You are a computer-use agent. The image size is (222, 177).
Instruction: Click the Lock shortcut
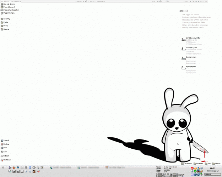coord(5,152)
